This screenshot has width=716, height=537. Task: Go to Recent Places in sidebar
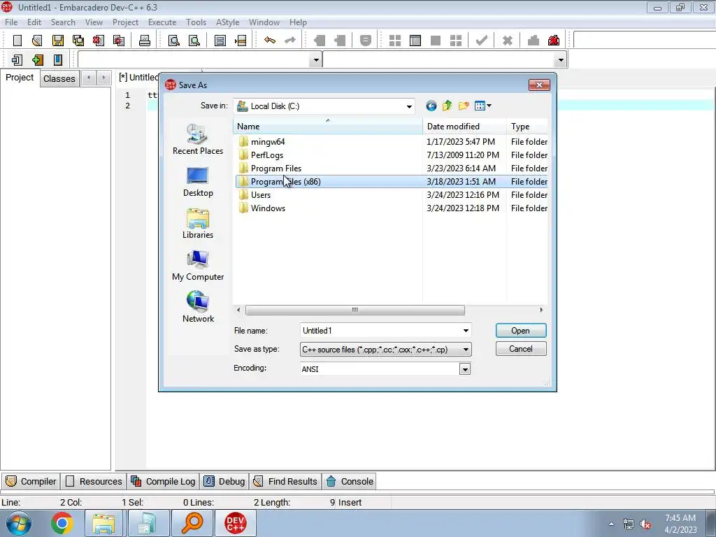click(198, 139)
